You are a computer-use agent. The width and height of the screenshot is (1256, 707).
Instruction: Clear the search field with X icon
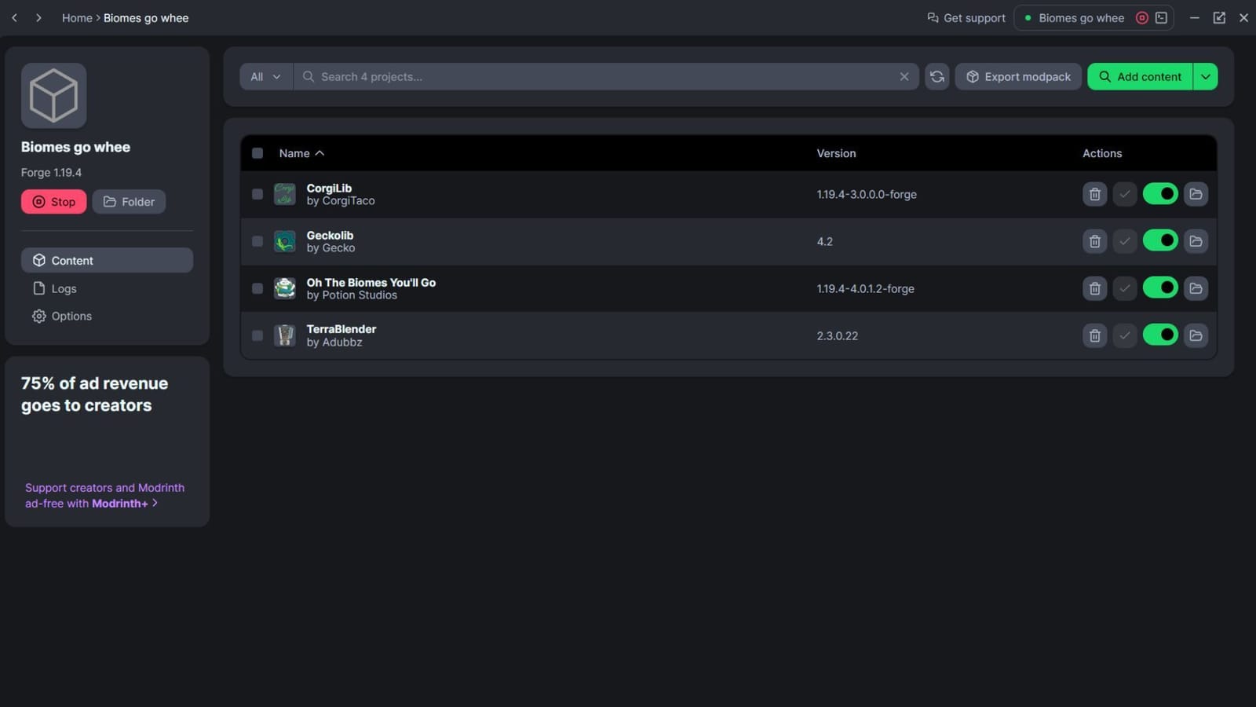pyautogui.click(x=904, y=77)
